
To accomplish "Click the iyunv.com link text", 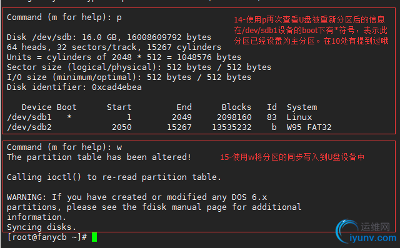I will click(372, 238).
